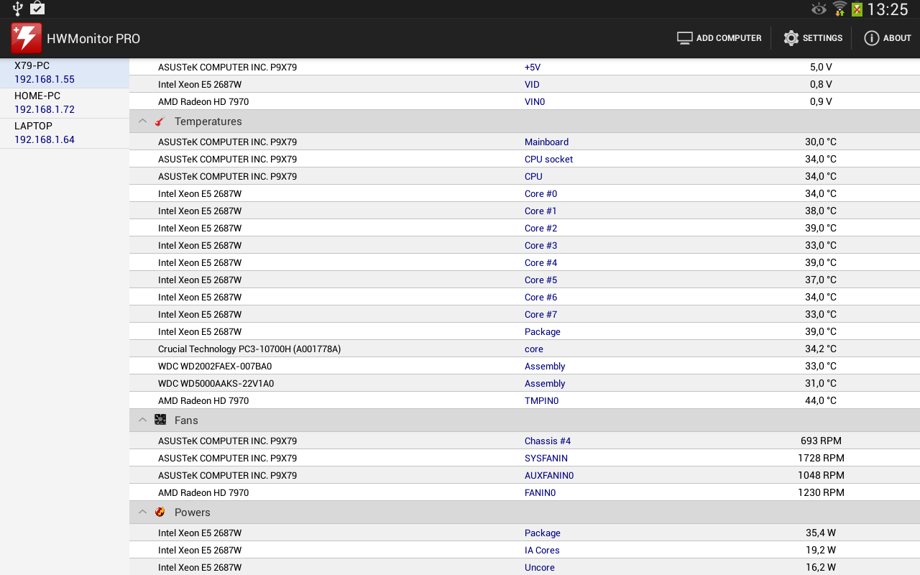Click the 34,2 °C temperature value
The image size is (920, 575).
821,349
